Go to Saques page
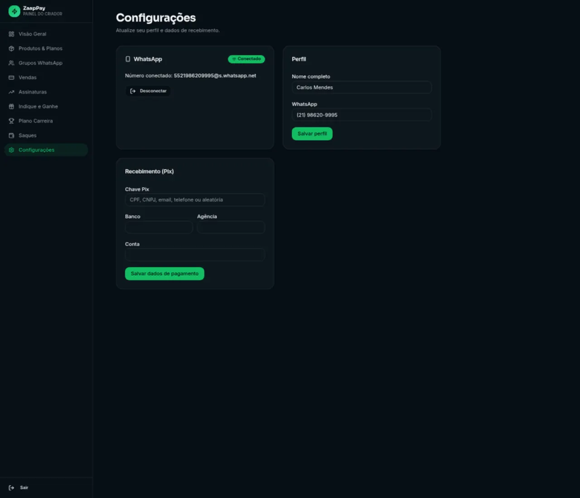This screenshot has width=580, height=498. click(x=46, y=135)
